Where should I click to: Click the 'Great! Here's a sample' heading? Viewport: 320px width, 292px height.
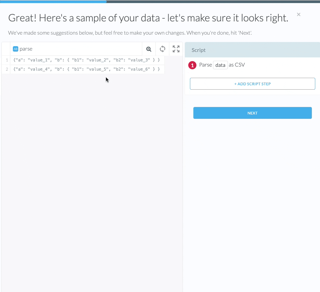pyautogui.click(x=148, y=18)
